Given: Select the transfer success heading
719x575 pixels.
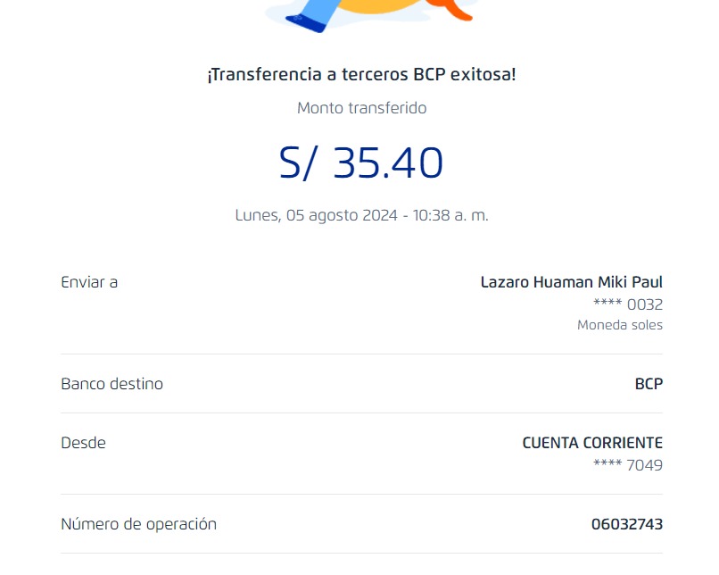Looking at the screenshot, I should point(361,75).
